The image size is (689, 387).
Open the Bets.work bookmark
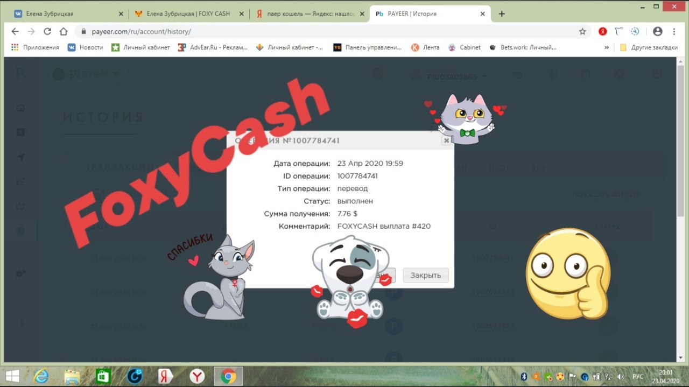pyautogui.click(x=523, y=47)
